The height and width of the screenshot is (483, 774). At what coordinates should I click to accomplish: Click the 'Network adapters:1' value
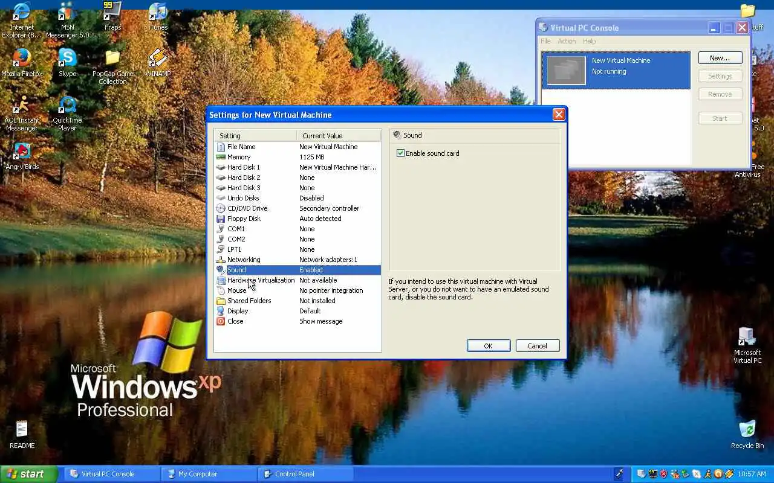(328, 260)
